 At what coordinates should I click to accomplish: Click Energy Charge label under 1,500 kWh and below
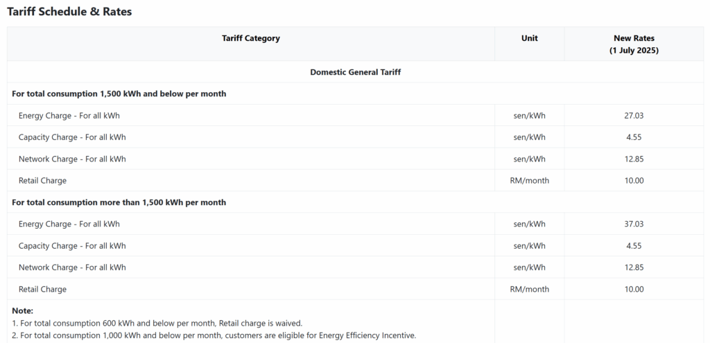69,116
